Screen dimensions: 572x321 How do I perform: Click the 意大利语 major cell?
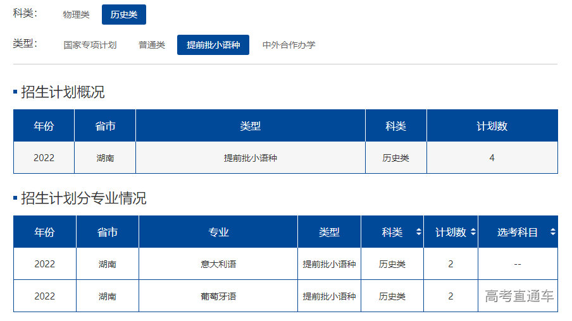click(x=218, y=264)
